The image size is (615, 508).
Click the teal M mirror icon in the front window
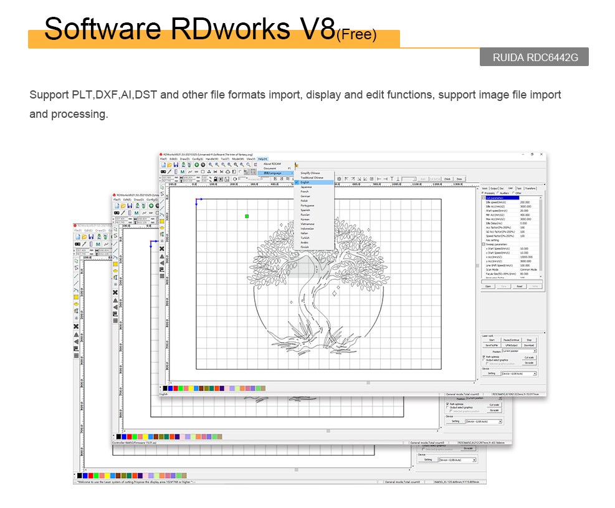(183, 172)
